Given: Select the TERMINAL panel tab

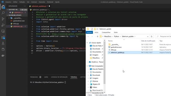Looking at the screenshot, I should tap(74, 77).
